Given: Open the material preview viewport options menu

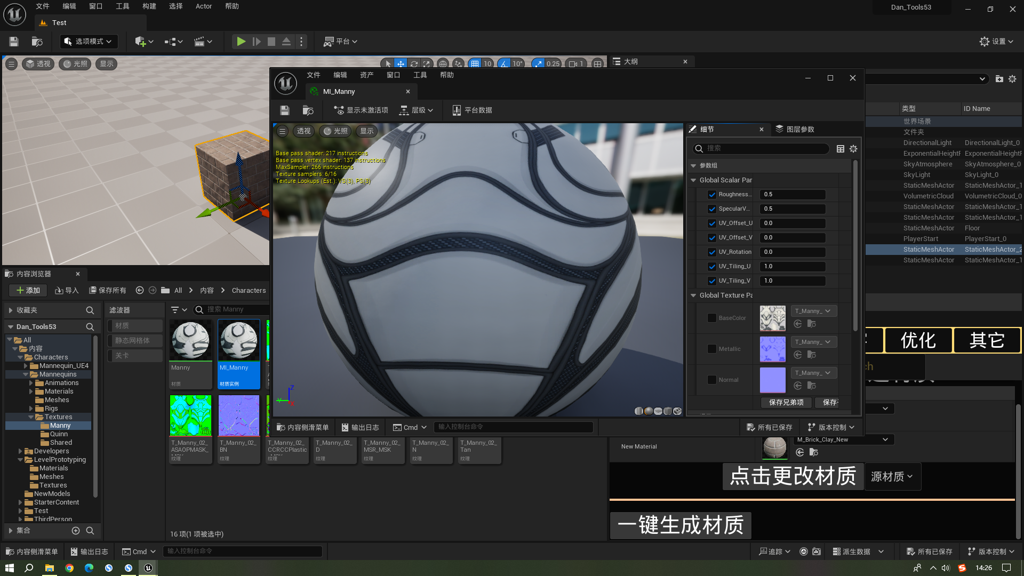Looking at the screenshot, I should tap(283, 131).
